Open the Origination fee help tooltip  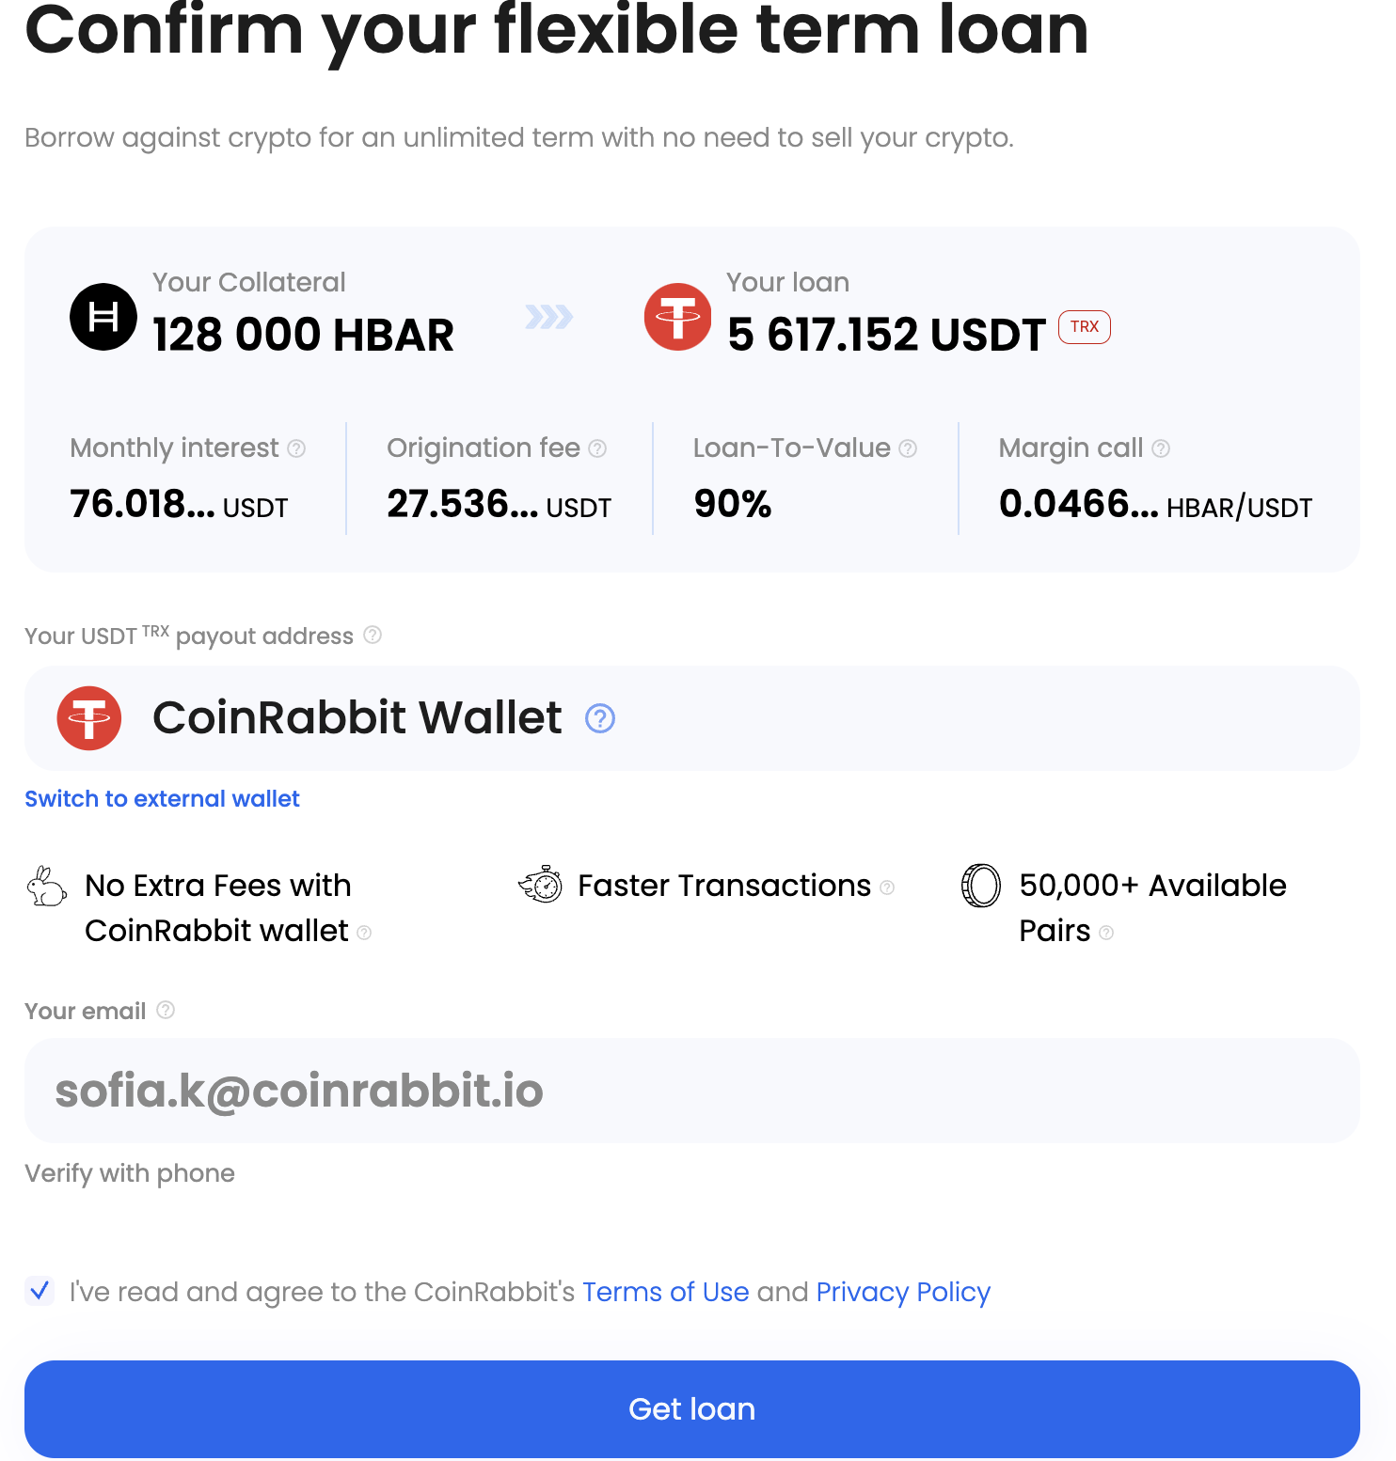599,448
